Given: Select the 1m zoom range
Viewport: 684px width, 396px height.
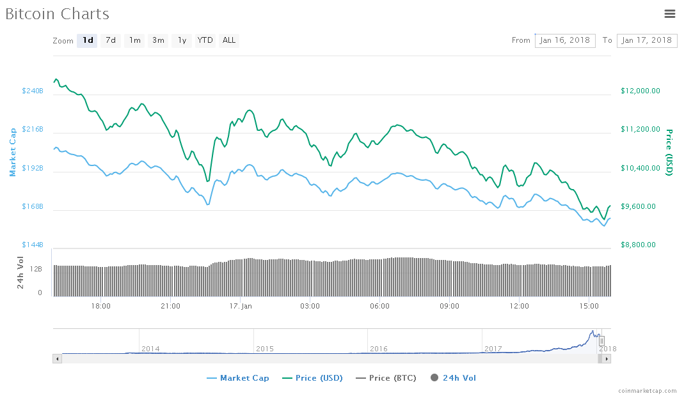Looking at the screenshot, I should click(x=134, y=40).
